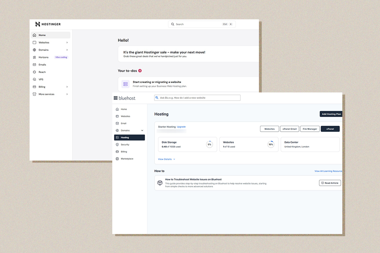The height and width of the screenshot is (253, 380).
Task: Click Add Hosting Plan button
Action: 331,114
